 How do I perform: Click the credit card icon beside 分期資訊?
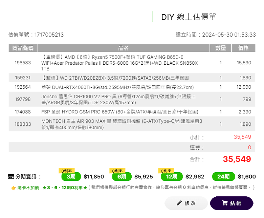11,177
